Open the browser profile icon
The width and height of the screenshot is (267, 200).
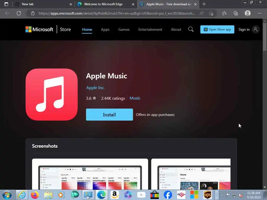click(248, 13)
